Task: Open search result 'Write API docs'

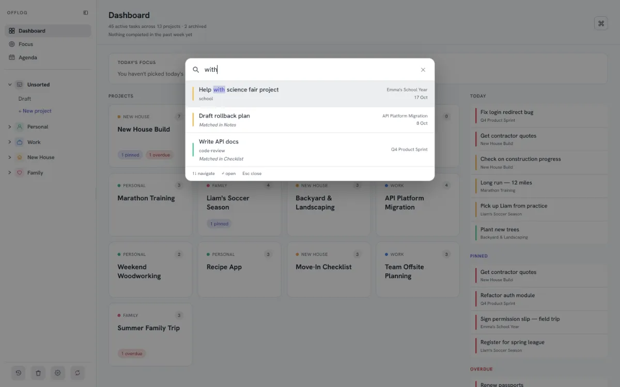Action: [310, 150]
